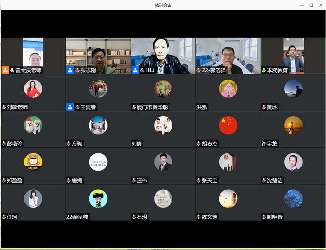The height and width of the screenshot is (250, 326).
Task: Click 郑盈盈's yellow caution avatar
Action: (33, 162)
